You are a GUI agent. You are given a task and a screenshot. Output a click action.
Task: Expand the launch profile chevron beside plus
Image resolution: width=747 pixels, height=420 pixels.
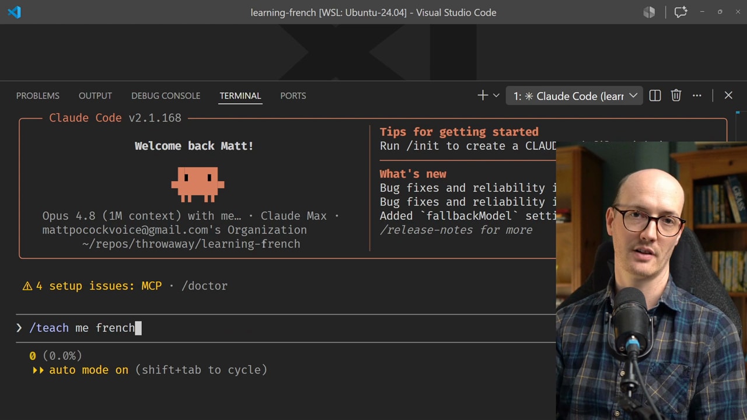pos(496,96)
